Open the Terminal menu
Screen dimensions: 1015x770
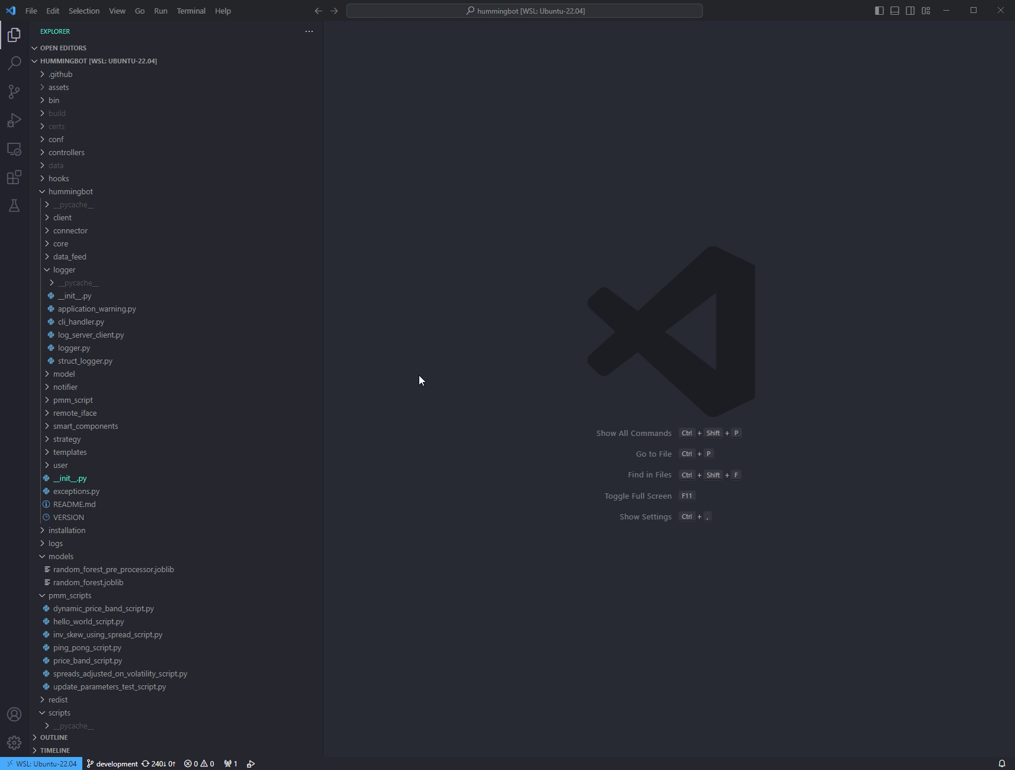click(x=191, y=11)
